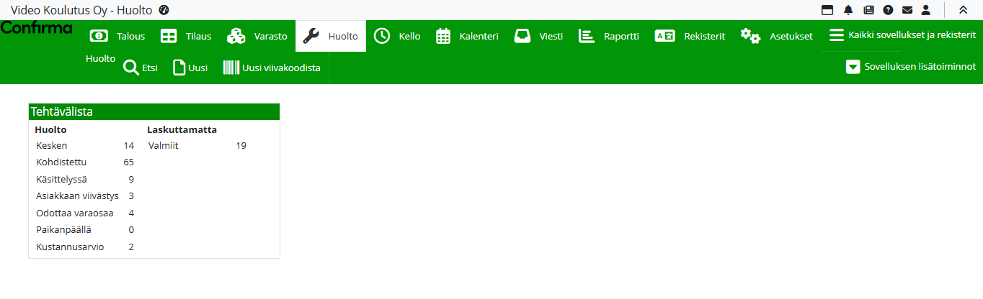
Task: Click the Confirma logo
Action: pyautogui.click(x=37, y=28)
